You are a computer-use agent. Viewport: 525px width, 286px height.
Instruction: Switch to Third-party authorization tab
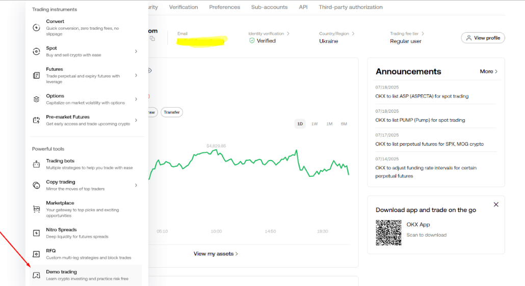click(351, 7)
